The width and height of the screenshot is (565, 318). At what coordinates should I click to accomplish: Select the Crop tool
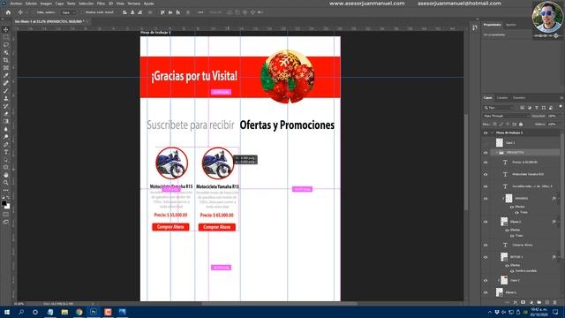6,60
